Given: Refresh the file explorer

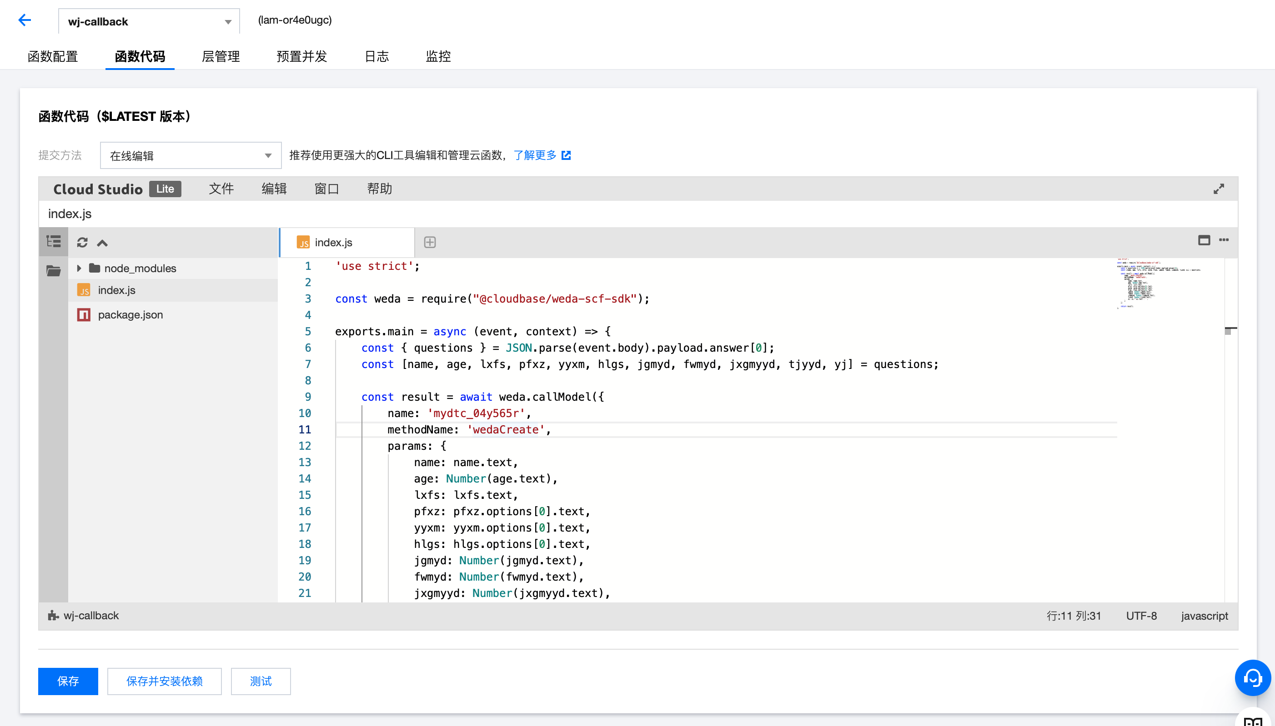Looking at the screenshot, I should 82,243.
